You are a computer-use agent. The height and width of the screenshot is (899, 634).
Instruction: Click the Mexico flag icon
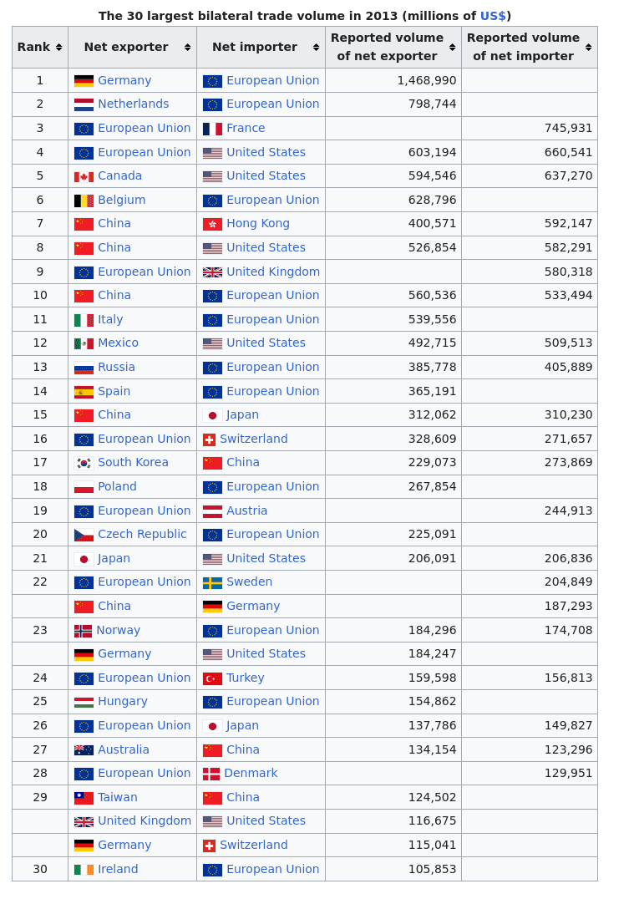pyautogui.click(x=84, y=343)
